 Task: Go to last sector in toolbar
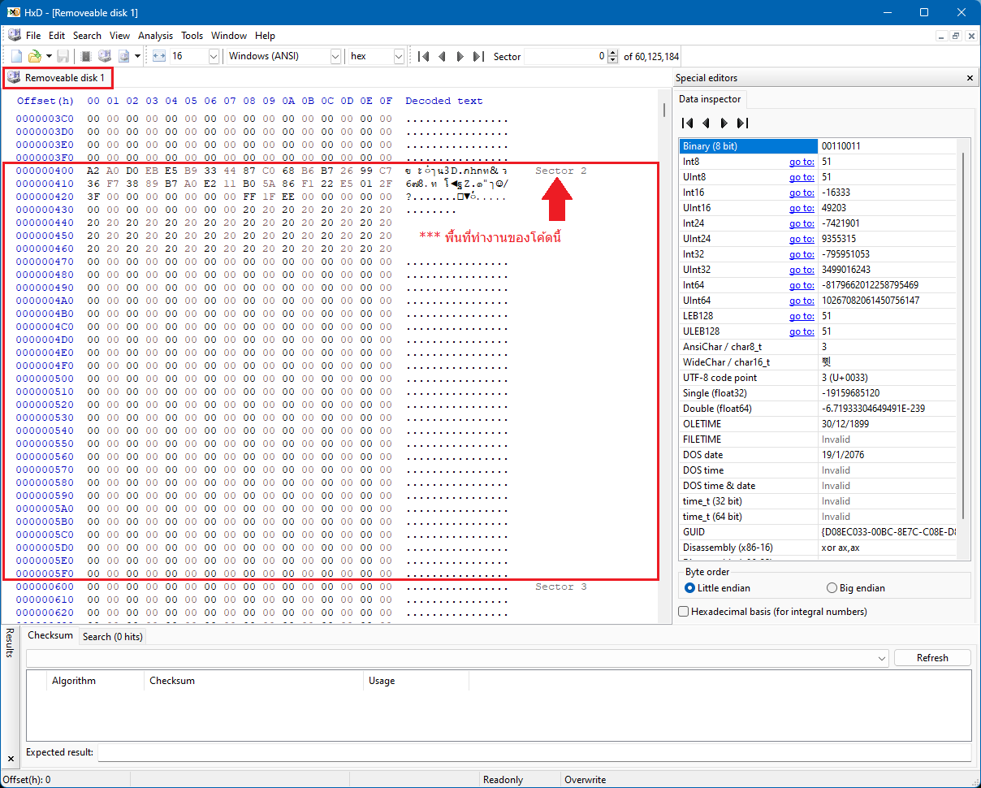[478, 56]
